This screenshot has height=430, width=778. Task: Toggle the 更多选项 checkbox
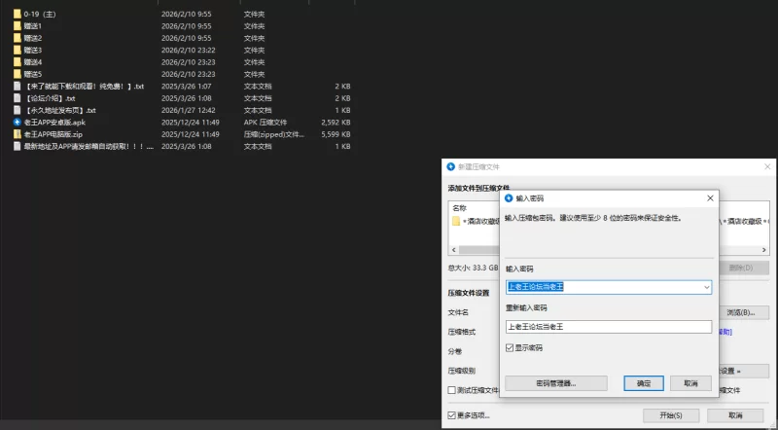click(451, 415)
